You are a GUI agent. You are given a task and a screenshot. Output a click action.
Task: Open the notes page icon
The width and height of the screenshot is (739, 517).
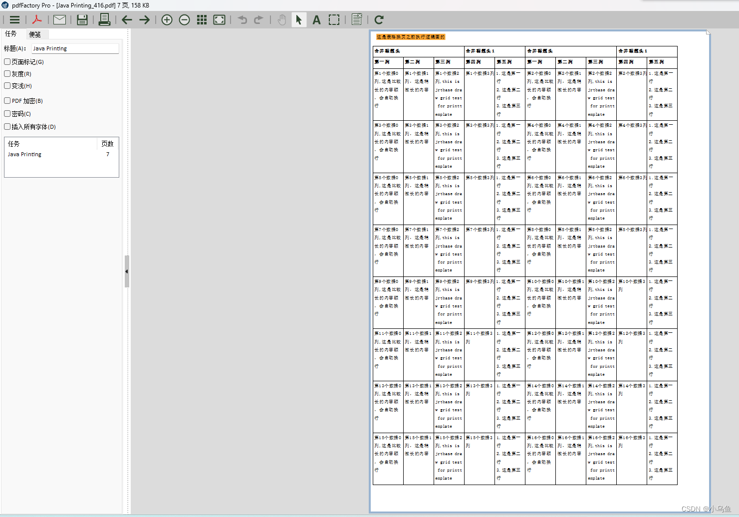pos(357,20)
